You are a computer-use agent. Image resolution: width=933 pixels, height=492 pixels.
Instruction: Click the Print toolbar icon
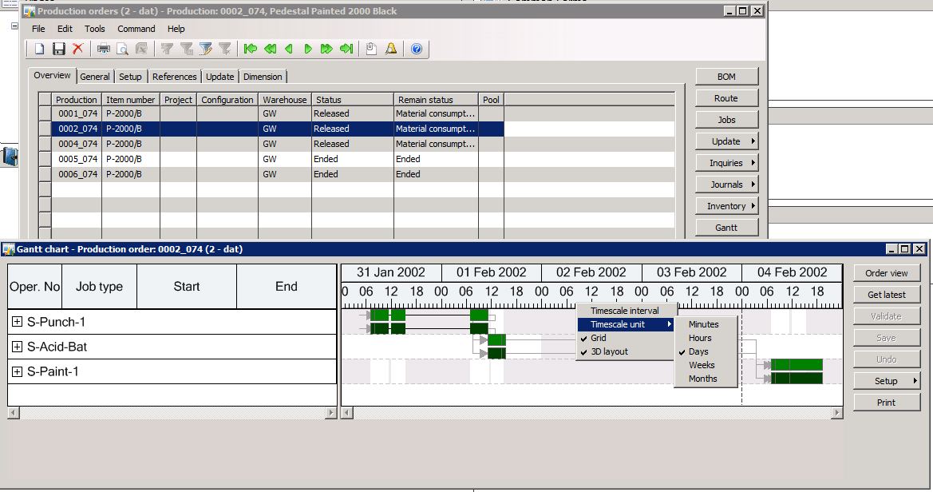pos(103,50)
